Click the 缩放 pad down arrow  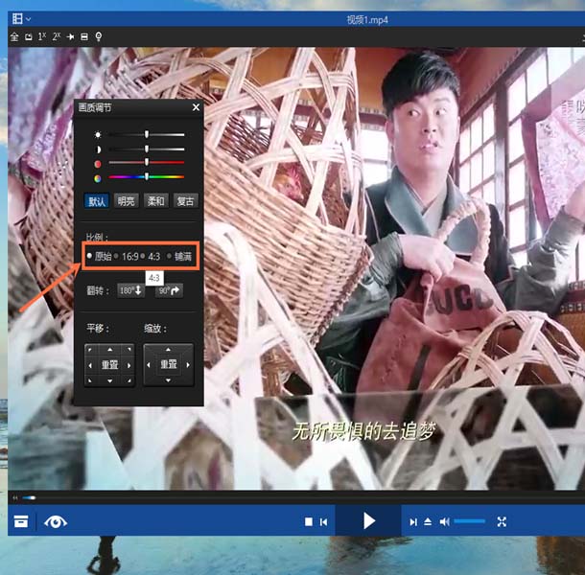tap(168, 379)
